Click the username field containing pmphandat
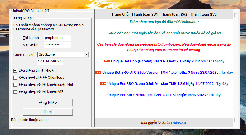 coord(57,38)
